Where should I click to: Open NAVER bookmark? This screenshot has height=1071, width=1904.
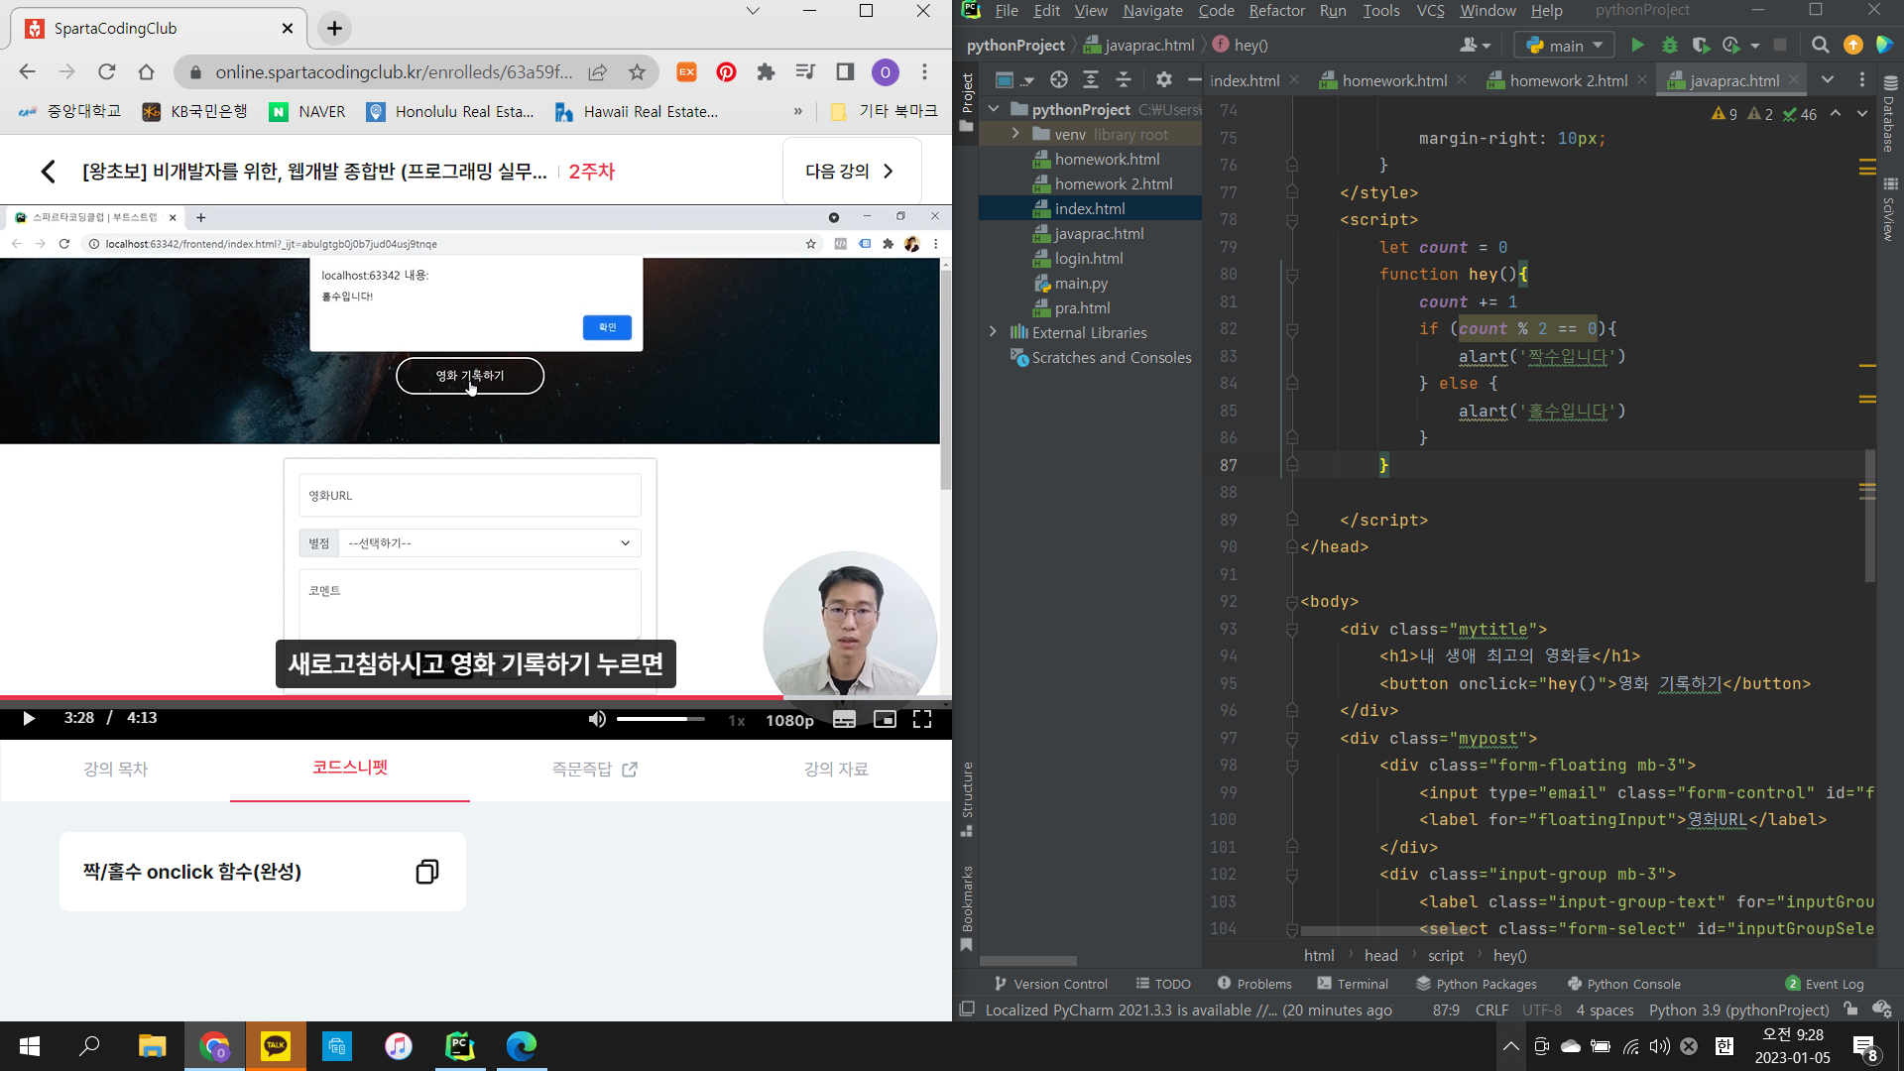tap(308, 112)
